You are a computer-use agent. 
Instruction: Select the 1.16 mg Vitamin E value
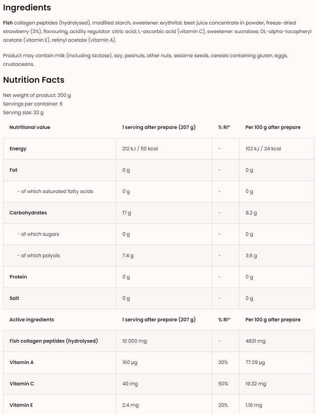coord(254,405)
